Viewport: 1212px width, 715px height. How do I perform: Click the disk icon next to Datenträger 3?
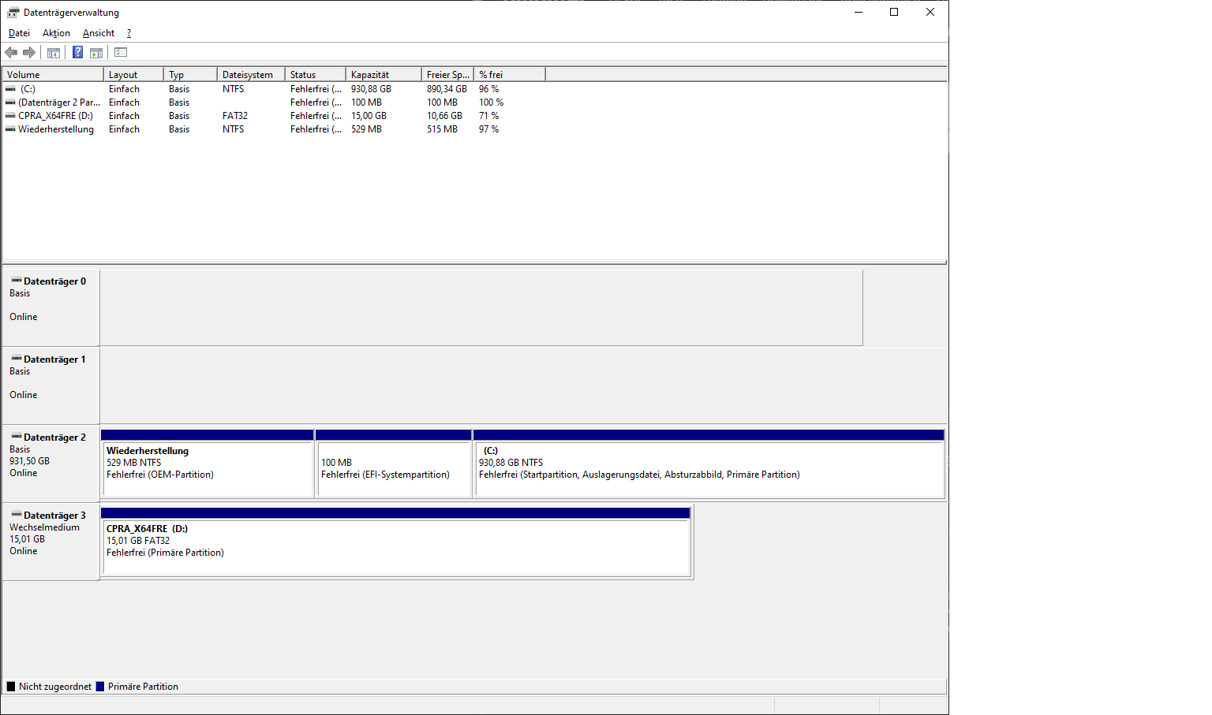coord(17,515)
